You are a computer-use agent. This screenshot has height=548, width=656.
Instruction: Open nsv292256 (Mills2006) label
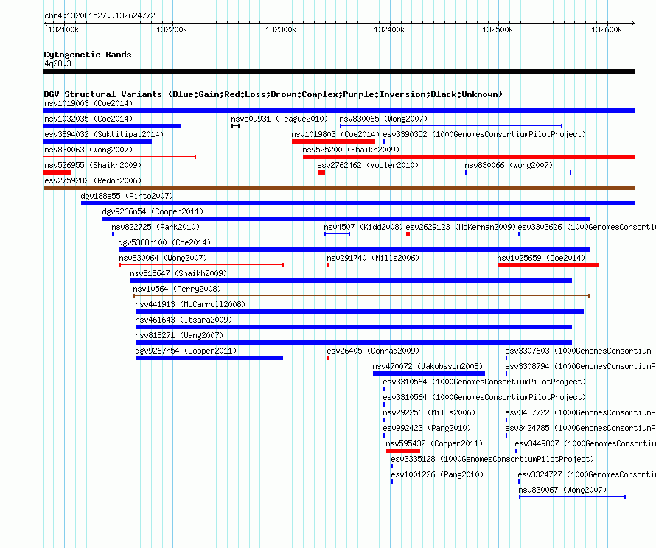tap(429, 412)
